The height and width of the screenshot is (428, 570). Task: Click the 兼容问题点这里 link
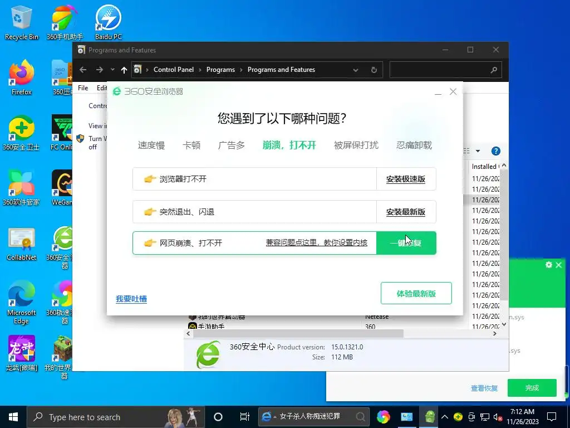[317, 243]
